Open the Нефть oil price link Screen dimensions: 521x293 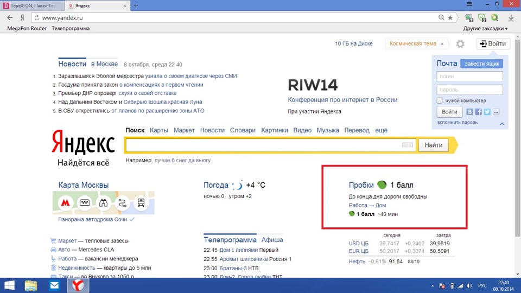[357, 262]
